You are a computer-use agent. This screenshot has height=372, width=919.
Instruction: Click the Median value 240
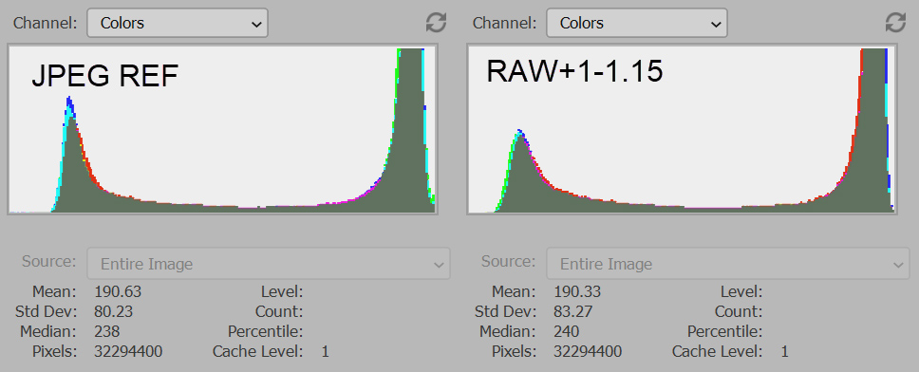pyautogui.click(x=566, y=331)
